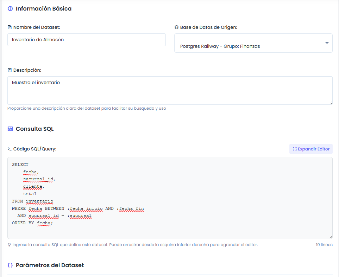This screenshot has width=339, height=277.
Task: Click the description icon before Descripción label
Action: point(10,70)
